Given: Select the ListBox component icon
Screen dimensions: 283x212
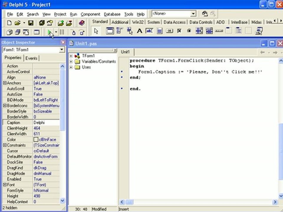Looking at the screenshot, I should 199,31.
